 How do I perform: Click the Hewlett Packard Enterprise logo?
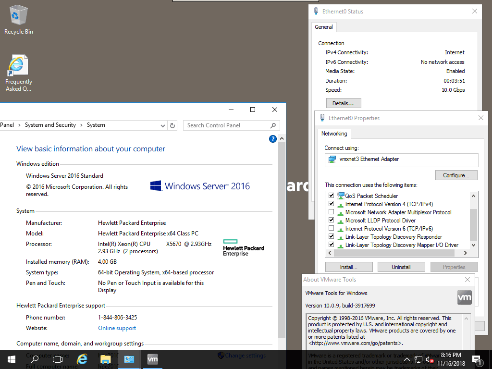(244, 248)
